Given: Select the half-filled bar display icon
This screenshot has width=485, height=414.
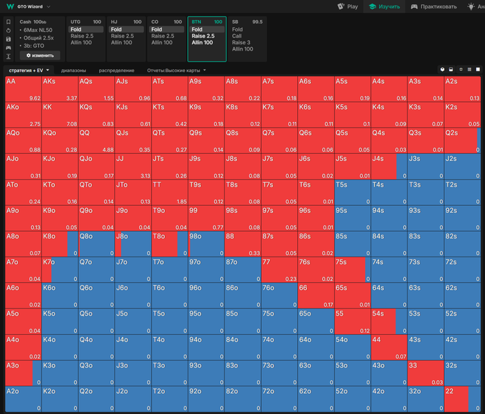Looking at the screenshot, I should pos(451,69).
